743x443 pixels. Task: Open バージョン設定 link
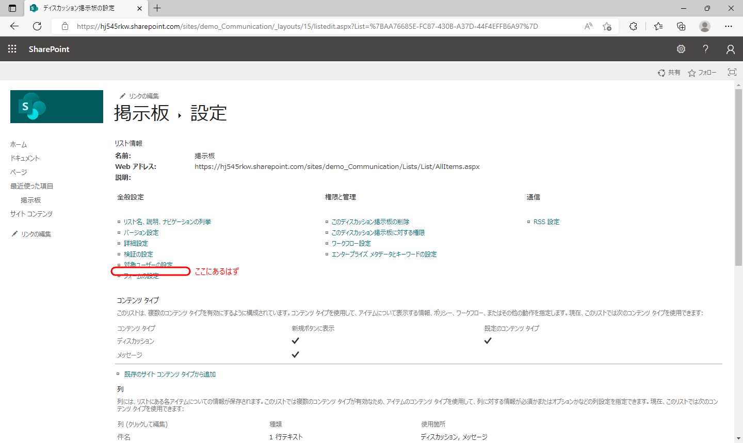(141, 233)
